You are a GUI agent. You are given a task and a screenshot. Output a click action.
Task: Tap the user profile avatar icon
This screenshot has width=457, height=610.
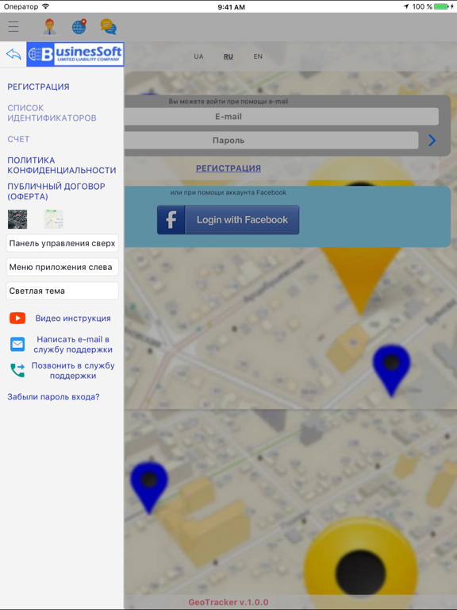[49, 26]
